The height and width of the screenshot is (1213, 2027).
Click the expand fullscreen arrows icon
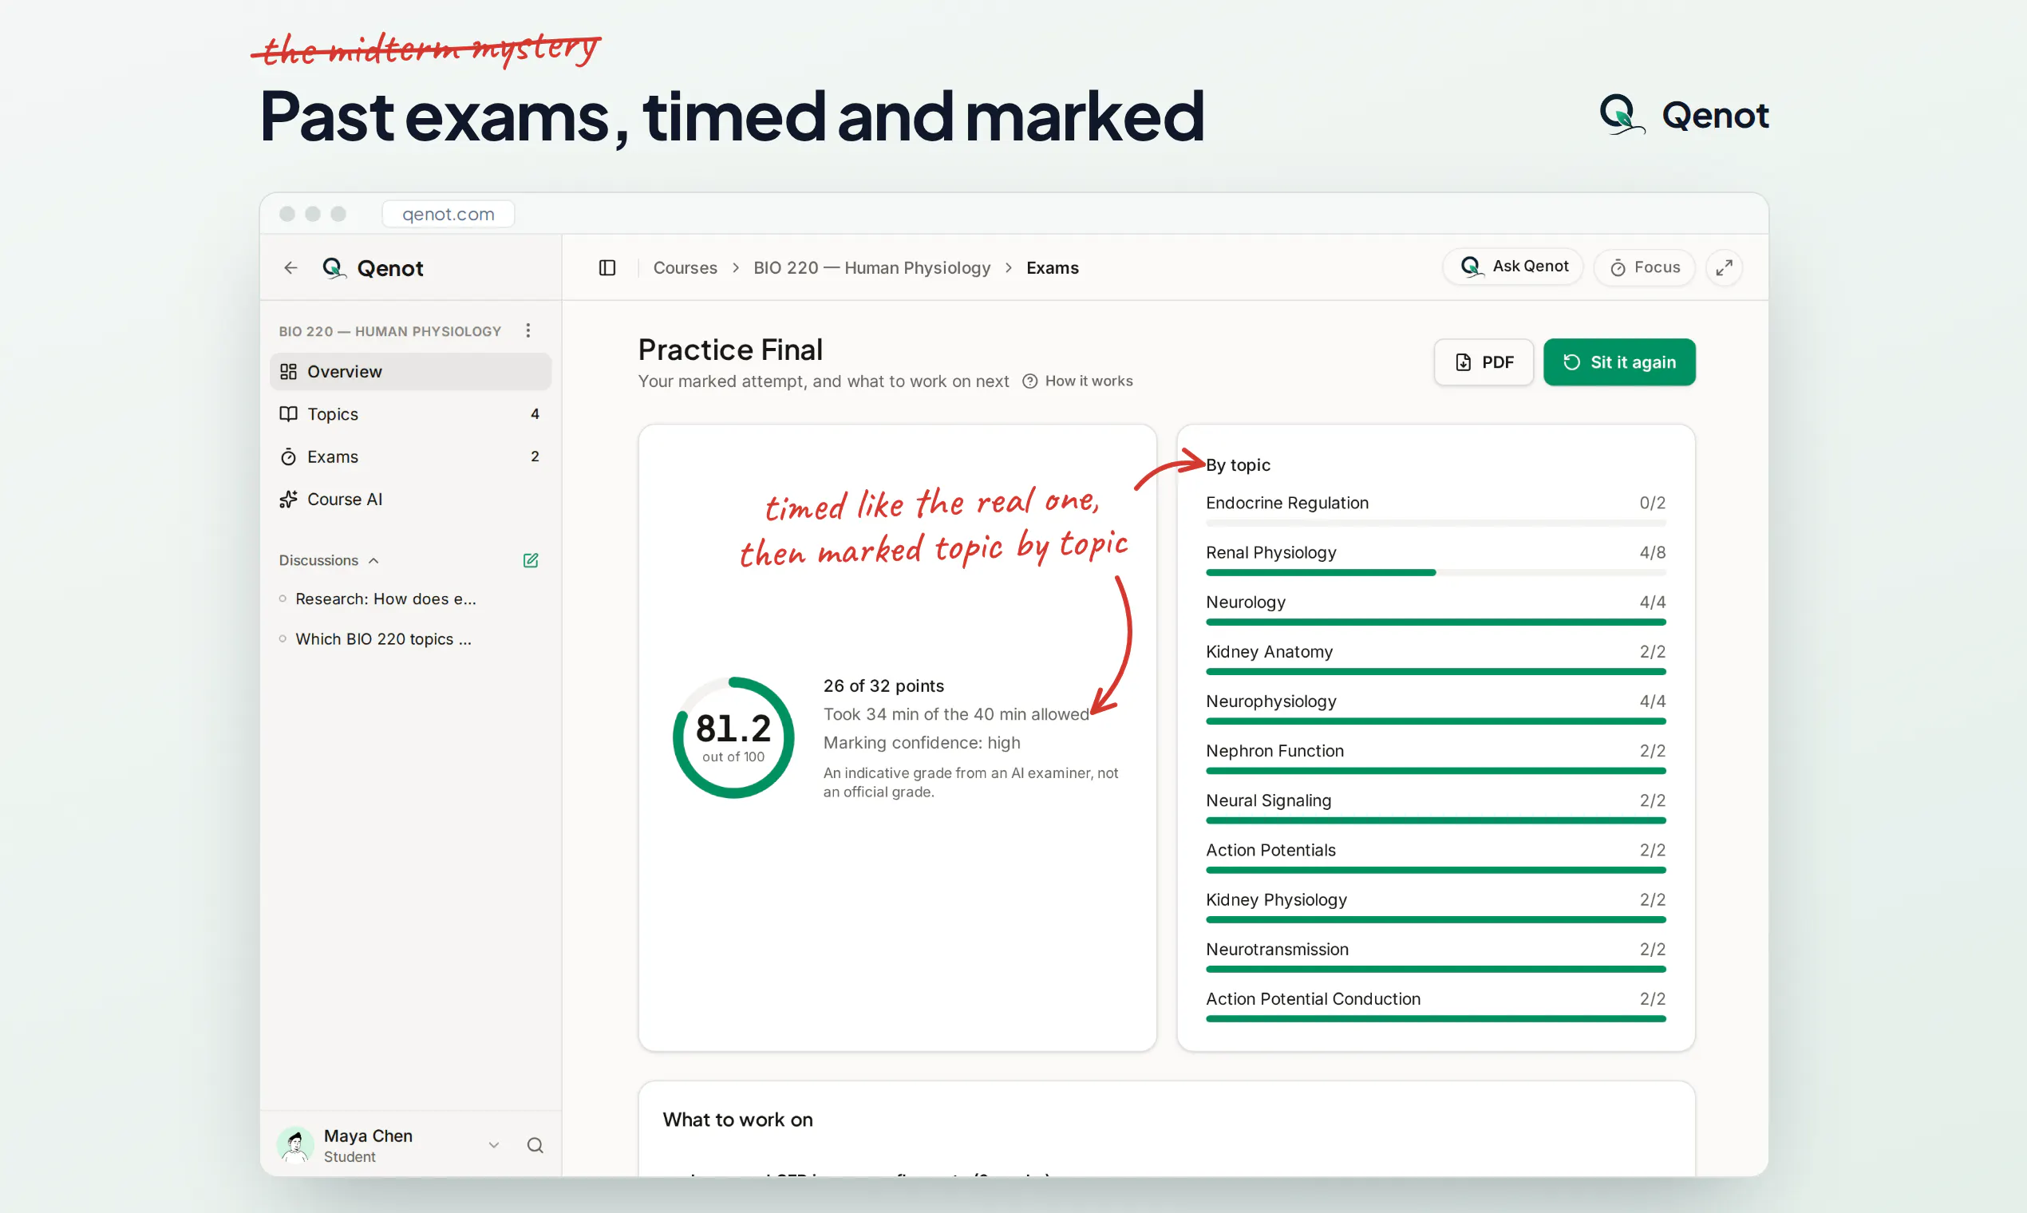[1725, 268]
